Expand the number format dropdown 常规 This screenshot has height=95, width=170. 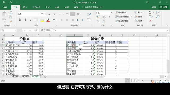[111, 13]
